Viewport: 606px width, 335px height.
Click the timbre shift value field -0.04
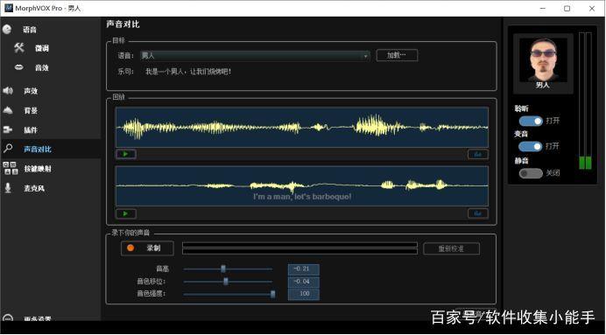tap(303, 282)
